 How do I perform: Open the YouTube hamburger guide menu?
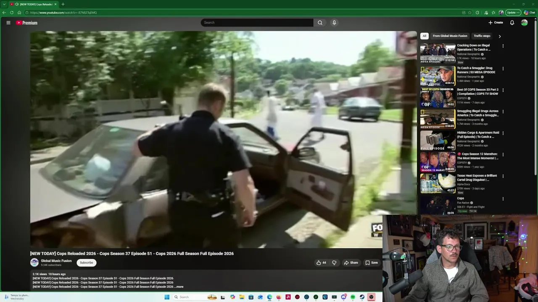[8, 23]
